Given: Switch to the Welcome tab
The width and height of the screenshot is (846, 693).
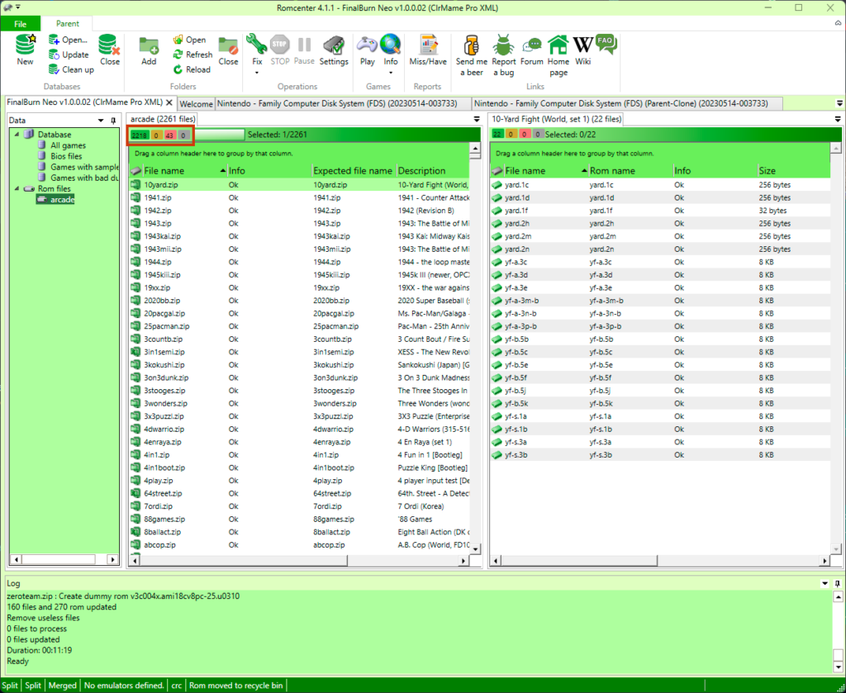Looking at the screenshot, I should pyautogui.click(x=196, y=103).
